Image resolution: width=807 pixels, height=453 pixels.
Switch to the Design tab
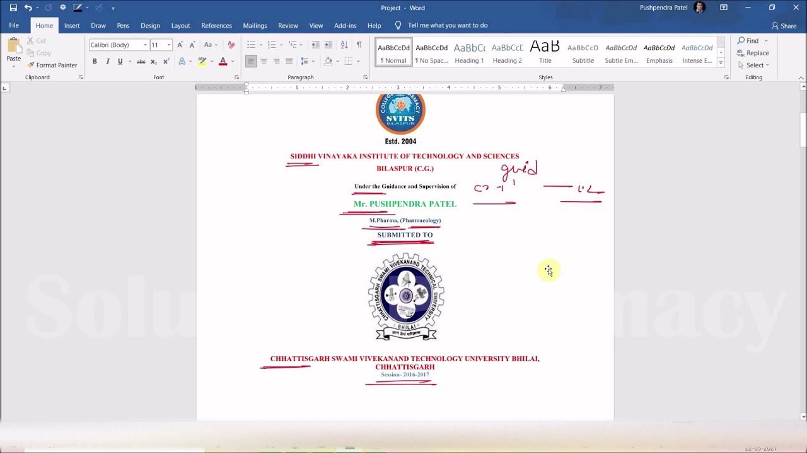click(150, 25)
